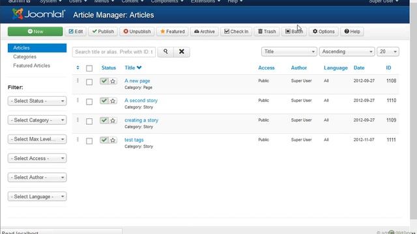The image size is (417, 234).
Task: Open the Content menu
Action: pyautogui.click(x=132, y=1)
